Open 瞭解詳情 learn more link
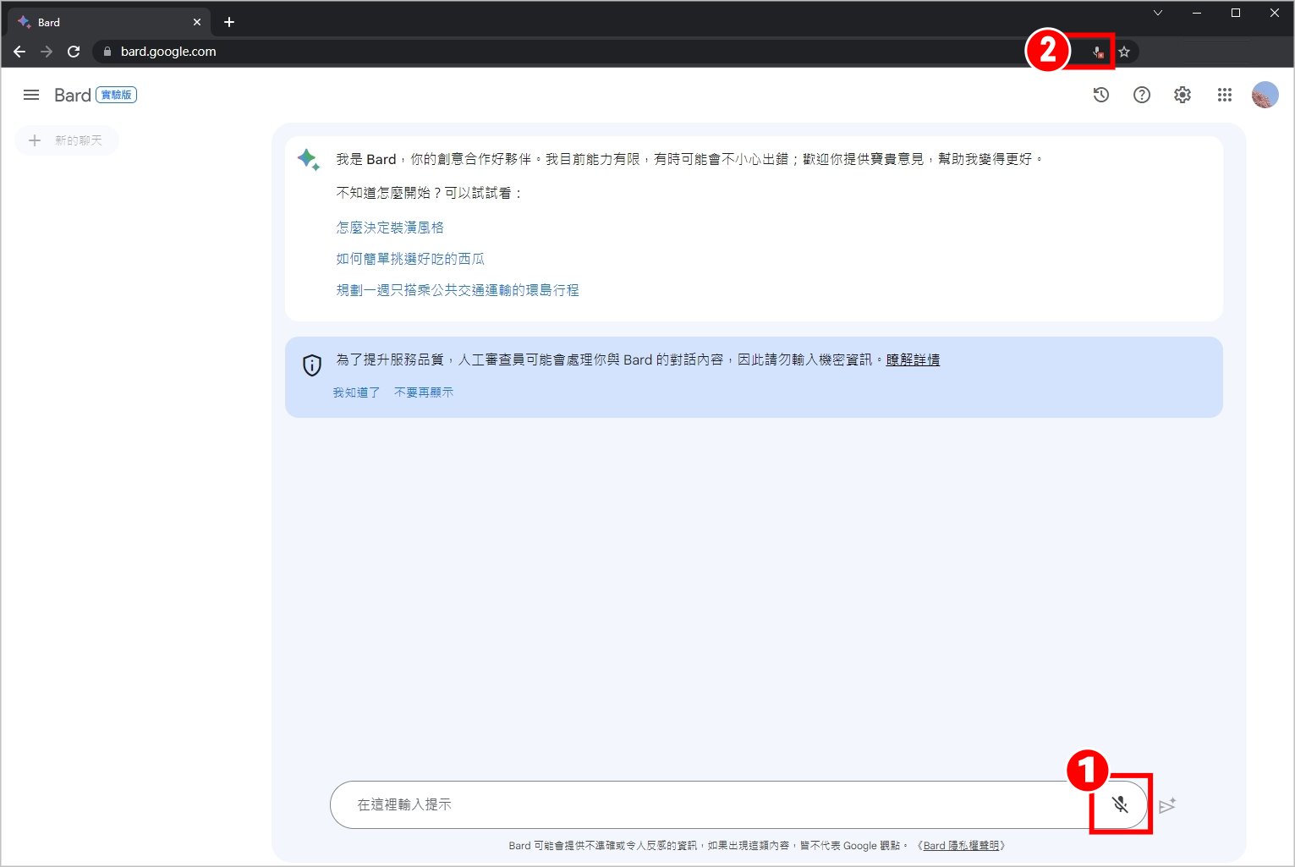This screenshot has height=867, width=1295. pos(913,359)
